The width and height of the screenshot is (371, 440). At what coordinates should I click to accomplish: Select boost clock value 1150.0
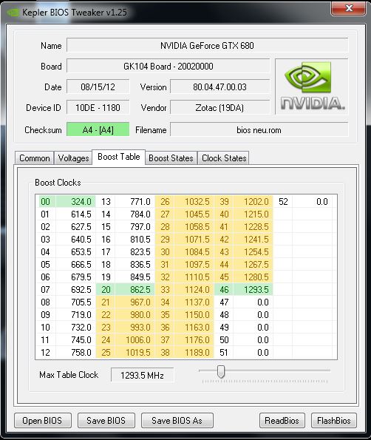tap(194, 314)
